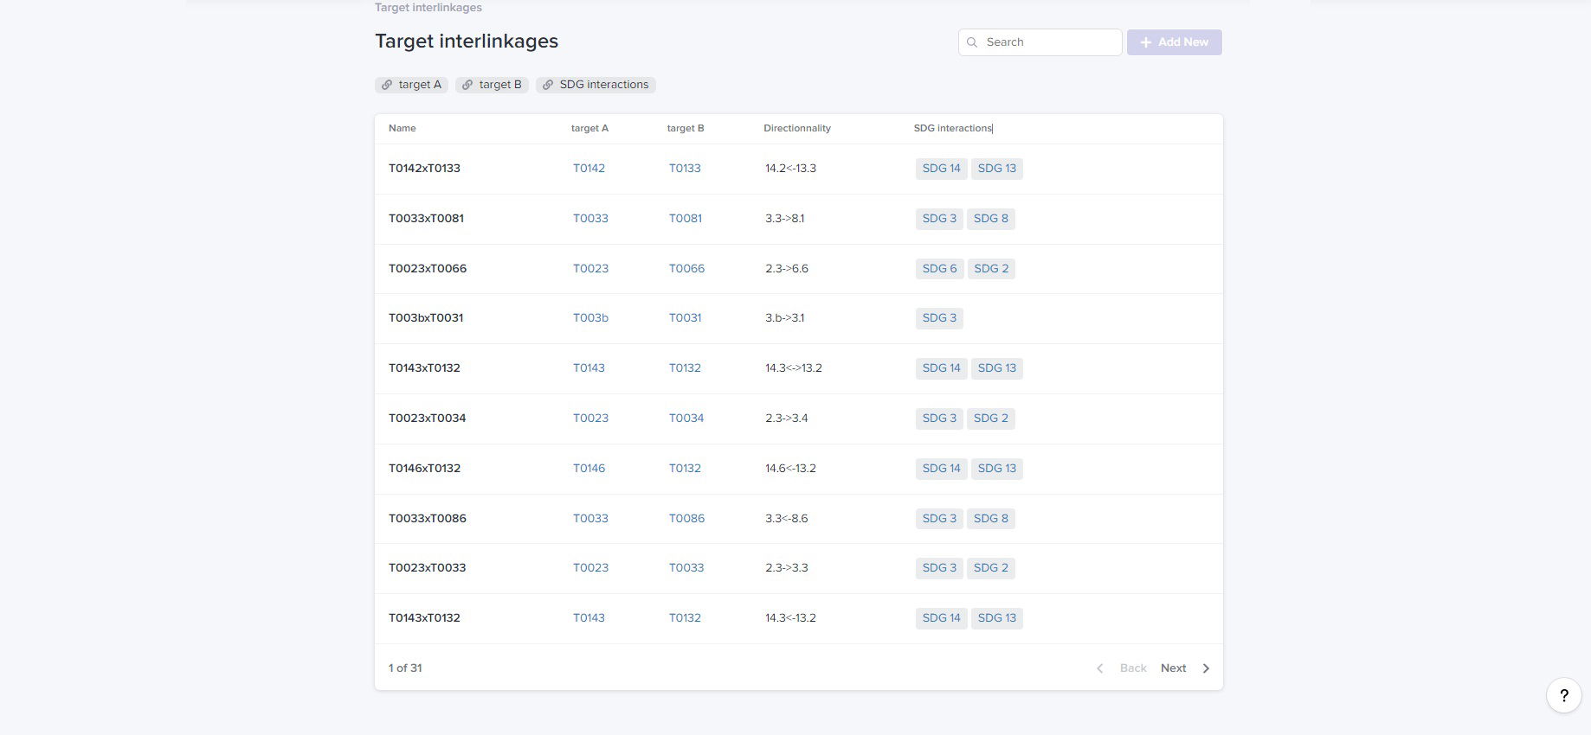1591x735 pixels.
Task: Click SDG 3 tag in T0023xT0033 row
Action: click(939, 568)
